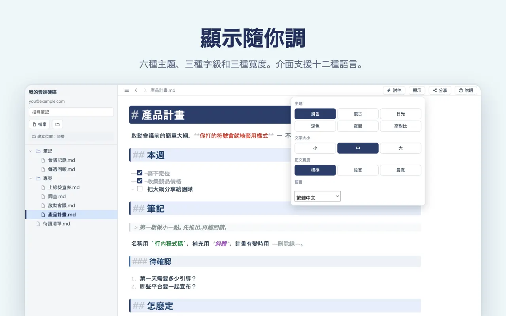Click the 行內程式碼 inline code text

(169, 244)
